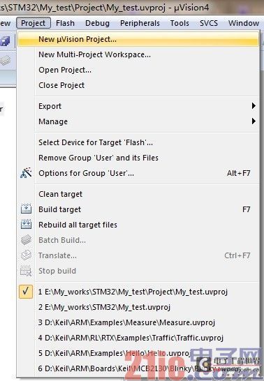Expand the Manage submenu arrow

[254, 121]
